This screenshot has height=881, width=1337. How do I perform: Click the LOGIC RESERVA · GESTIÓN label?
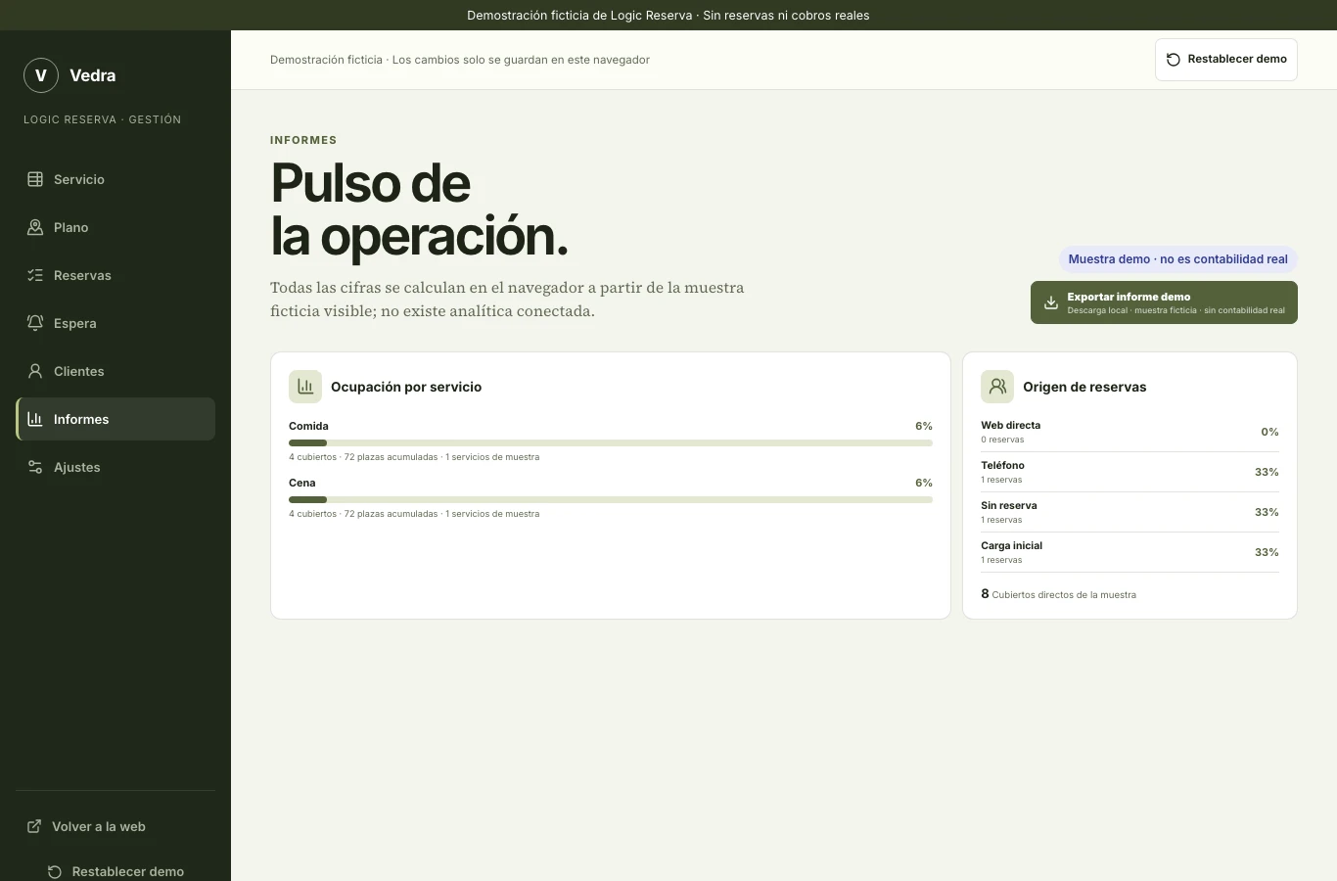(103, 119)
